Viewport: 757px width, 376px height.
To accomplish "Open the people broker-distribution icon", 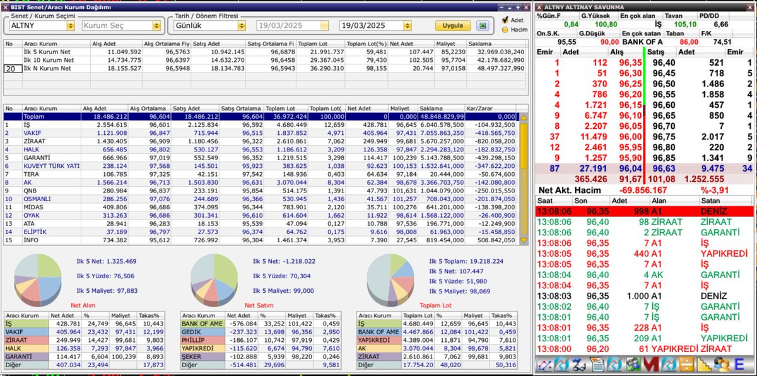I will pyautogui.click(x=722, y=365).
